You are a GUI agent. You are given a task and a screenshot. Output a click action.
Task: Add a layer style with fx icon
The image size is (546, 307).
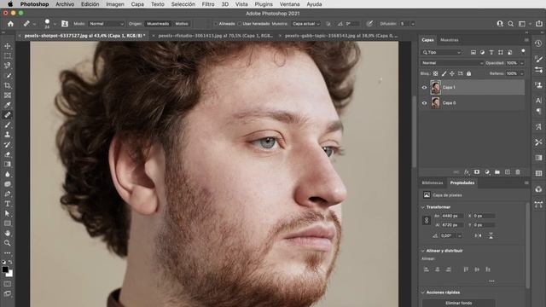467,172
